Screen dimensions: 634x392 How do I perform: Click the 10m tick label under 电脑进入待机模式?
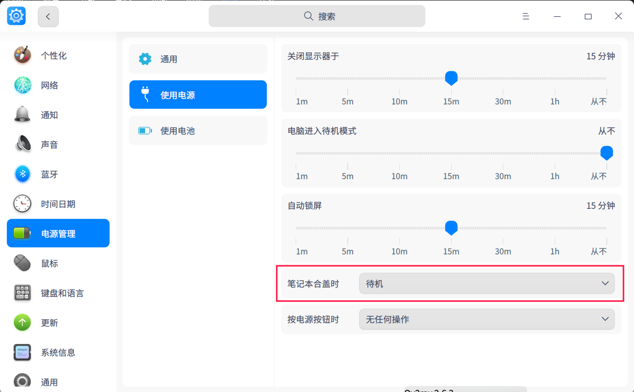pos(399,176)
